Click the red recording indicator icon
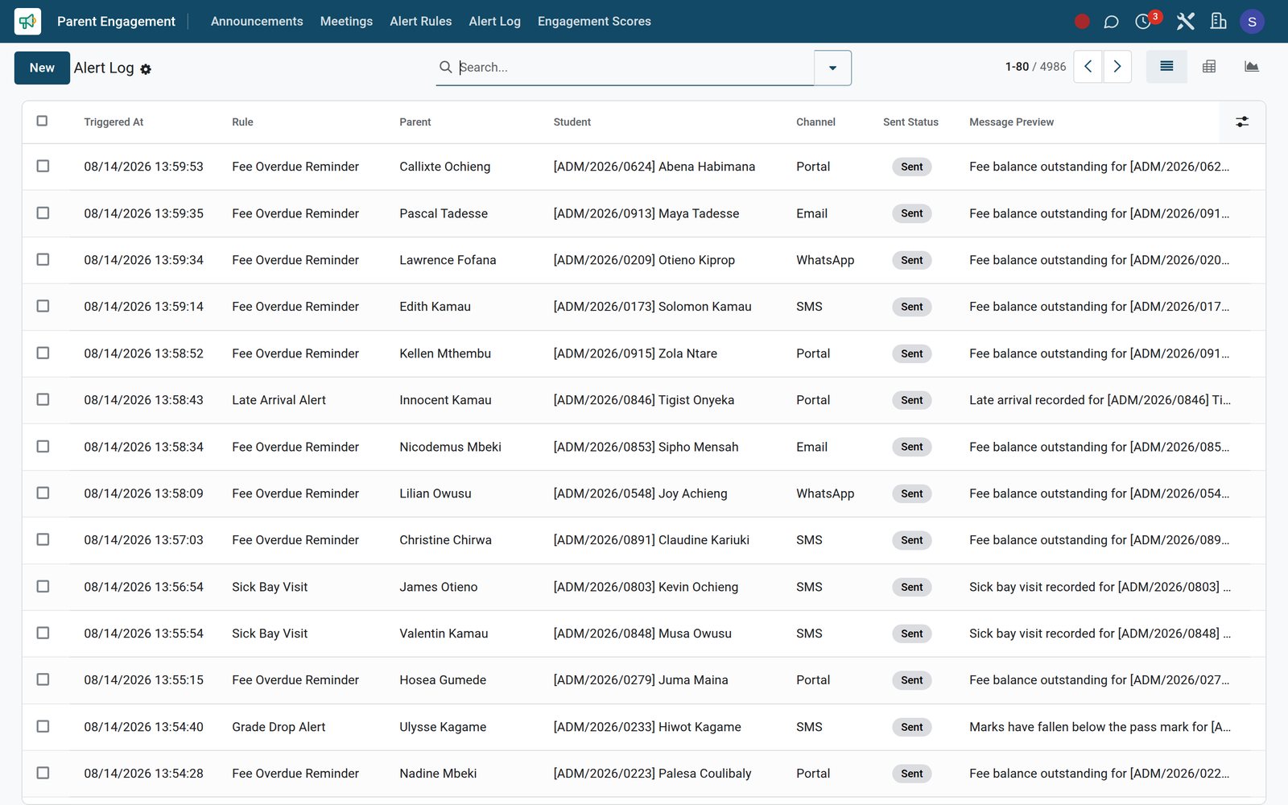 pos(1082,22)
